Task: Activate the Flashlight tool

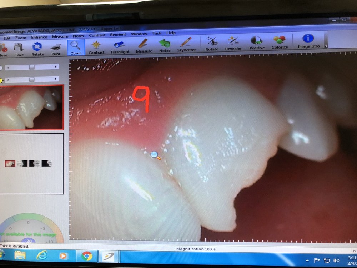Action: click(120, 47)
